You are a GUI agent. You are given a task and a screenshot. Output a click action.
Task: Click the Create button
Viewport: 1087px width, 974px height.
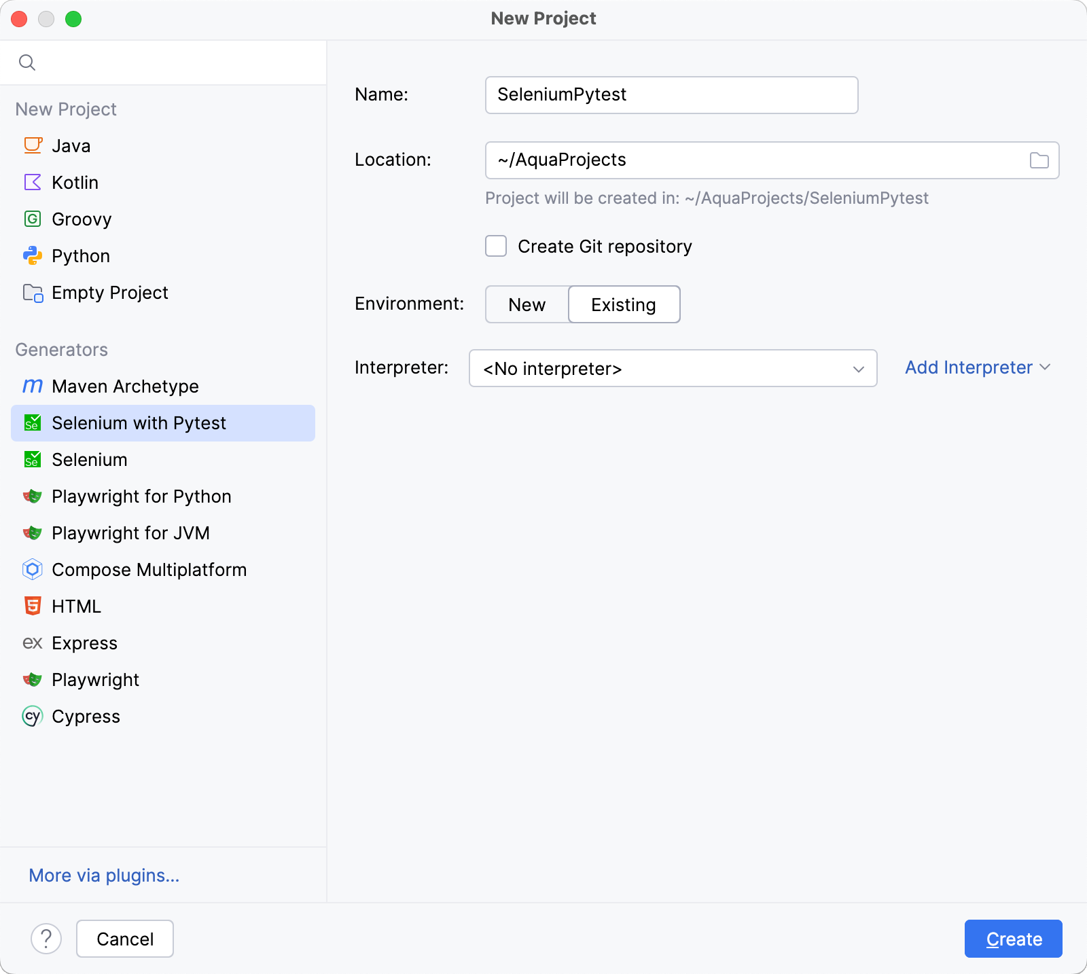pyautogui.click(x=1014, y=939)
